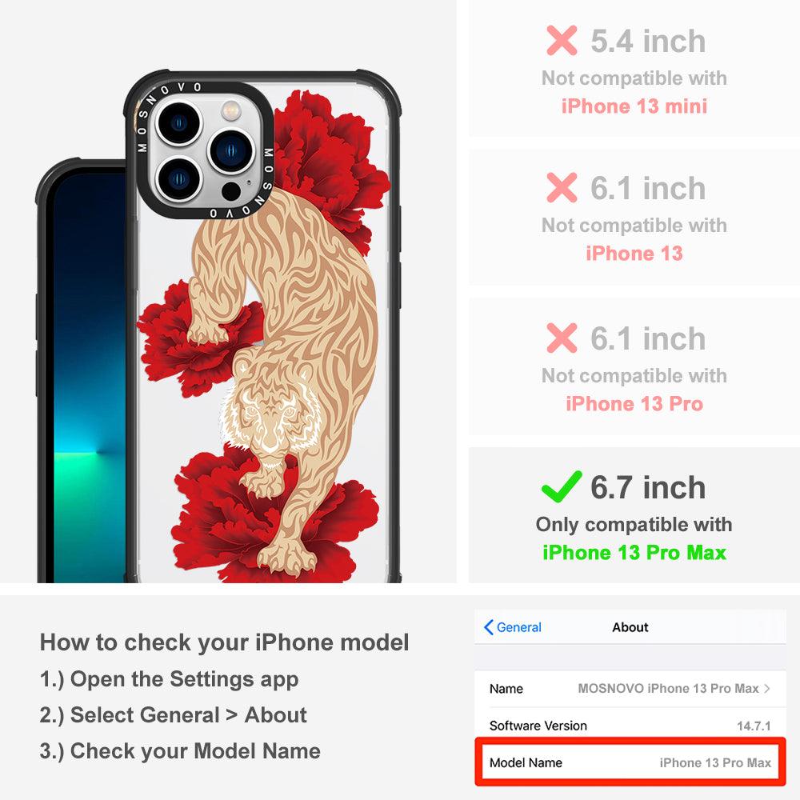Viewport: 800px width, 800px height.
Task: Click the right-middle camera lens
Action: click(x=231, y=150)
